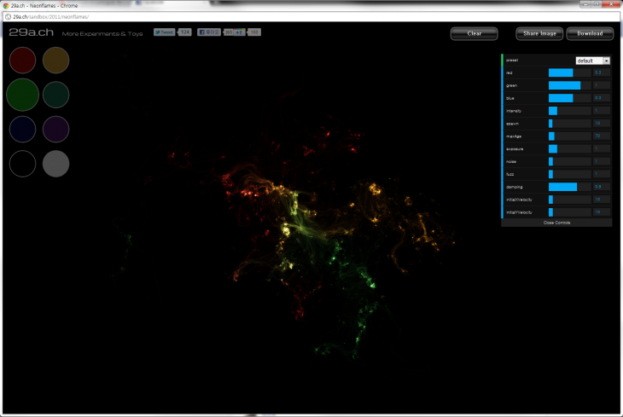Click the Twitter Tweet button
Image resolution: width=623 pixels, height=417 pixels.
coord(165,32)
